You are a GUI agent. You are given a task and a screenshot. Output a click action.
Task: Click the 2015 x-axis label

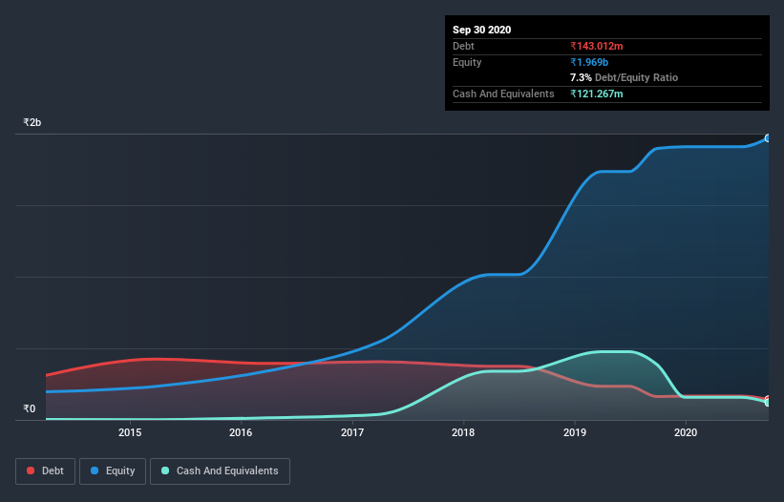coord(130,432)
